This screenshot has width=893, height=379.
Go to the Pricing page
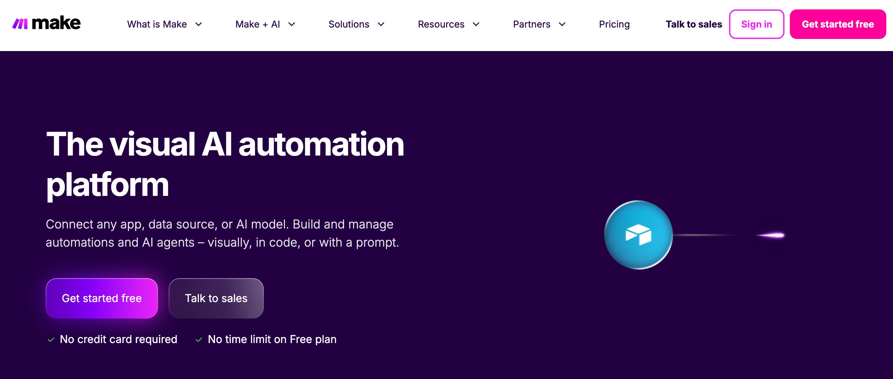point(614,24)
